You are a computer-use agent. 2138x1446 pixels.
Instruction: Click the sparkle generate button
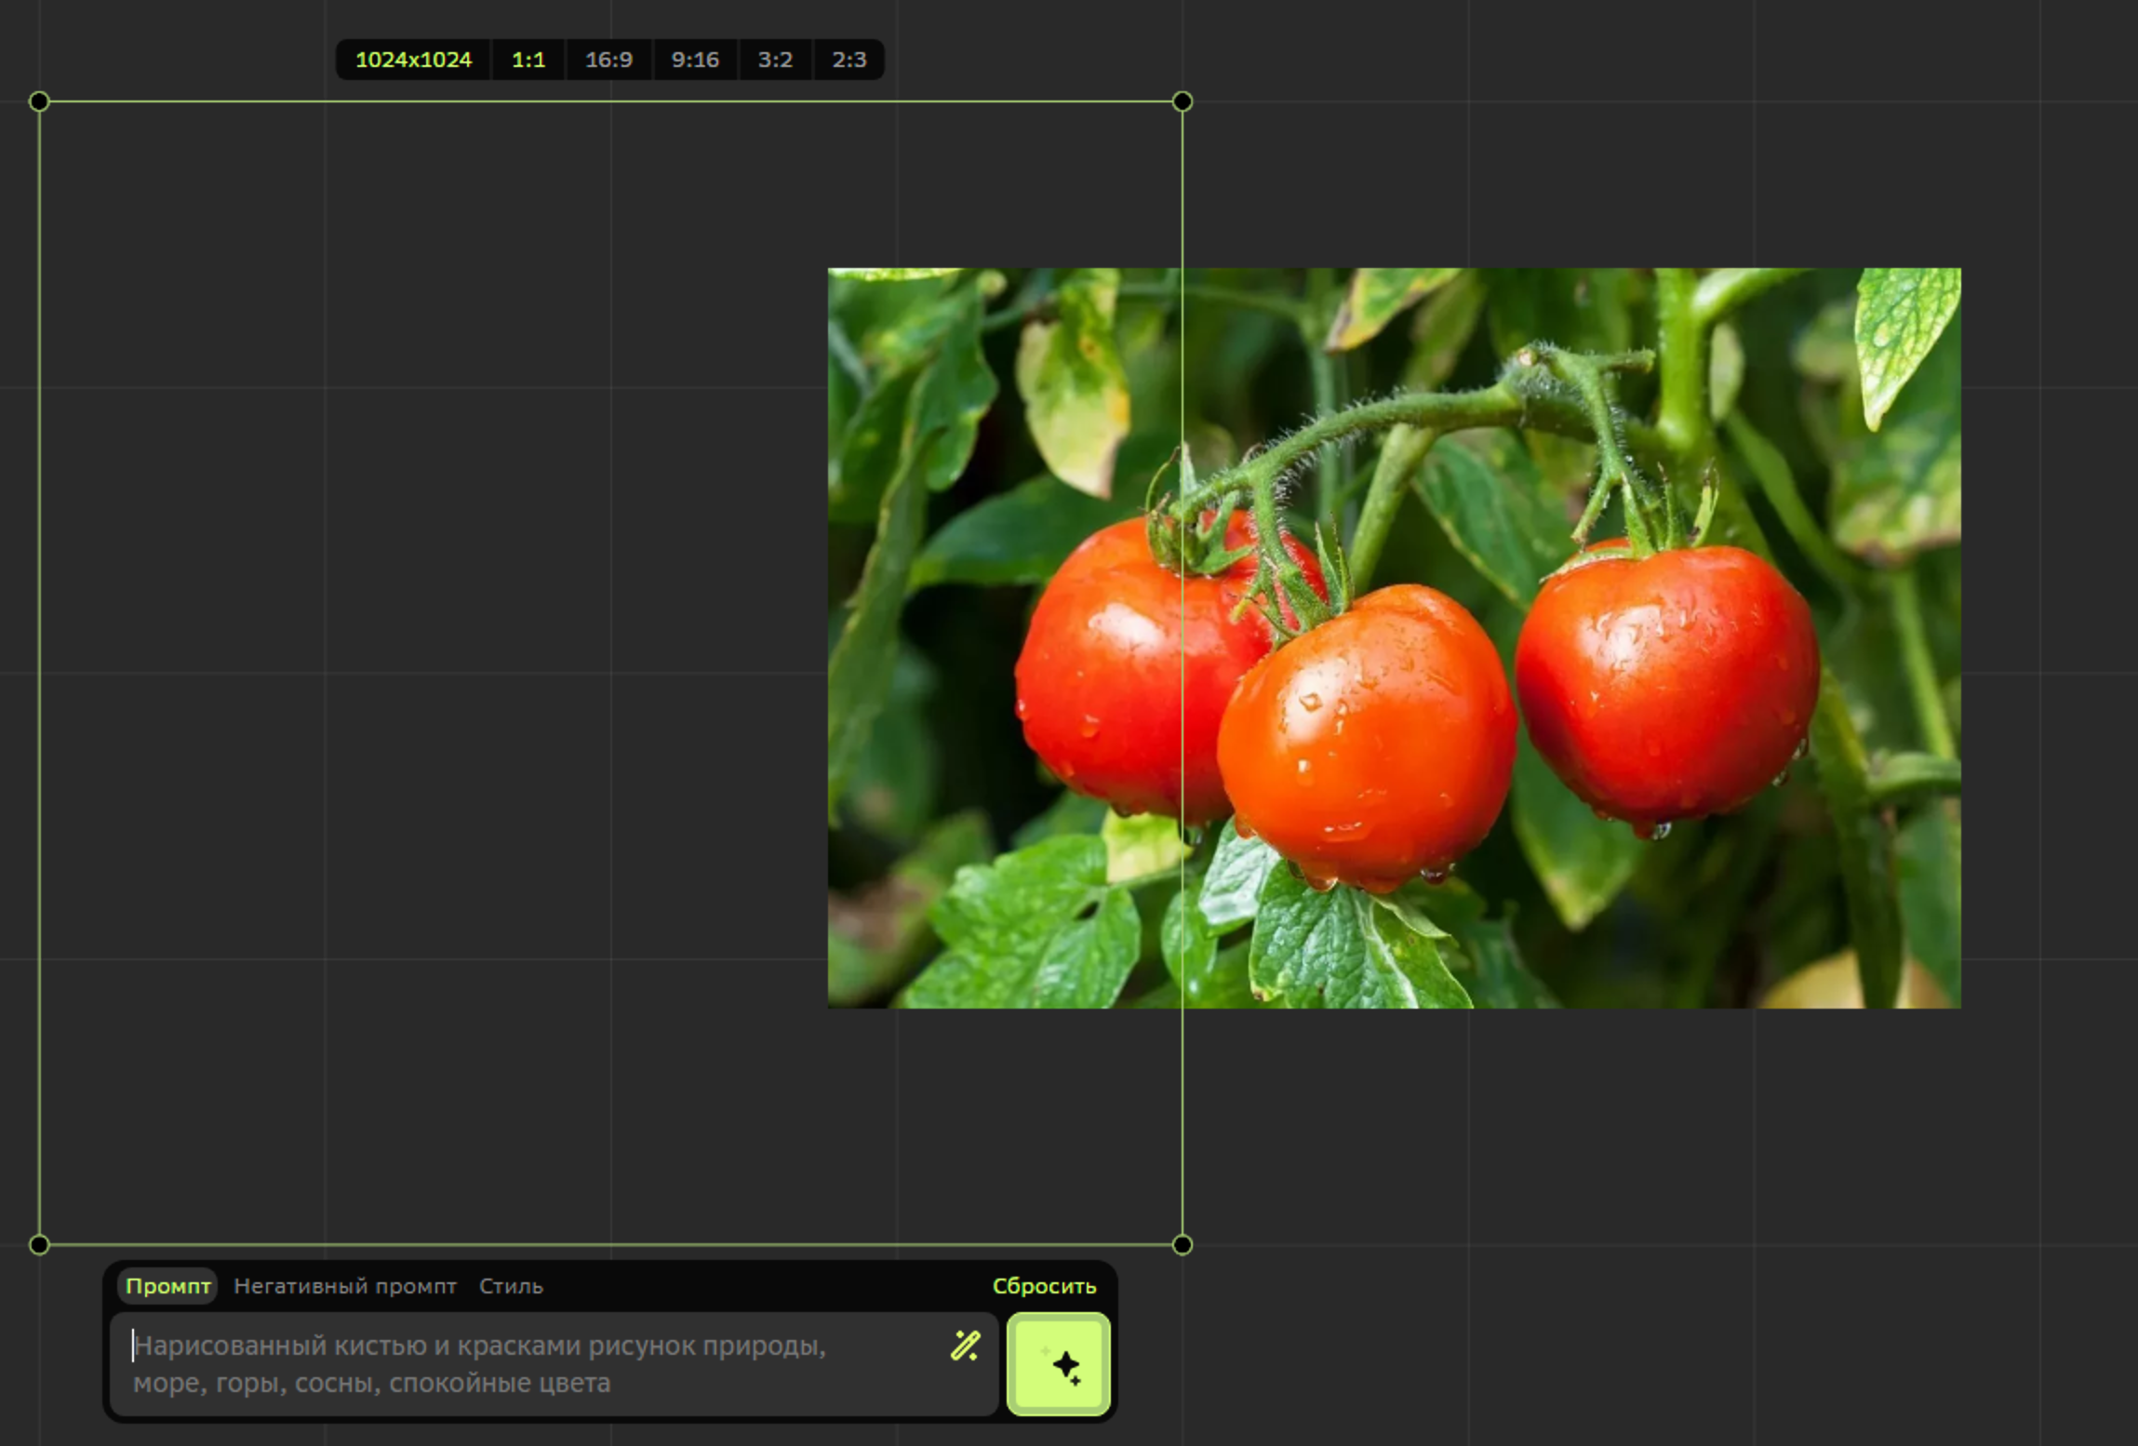(x=1058, y=1364)
